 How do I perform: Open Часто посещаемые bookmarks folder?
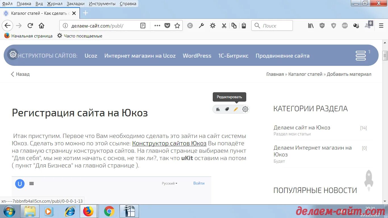(80, 36)
